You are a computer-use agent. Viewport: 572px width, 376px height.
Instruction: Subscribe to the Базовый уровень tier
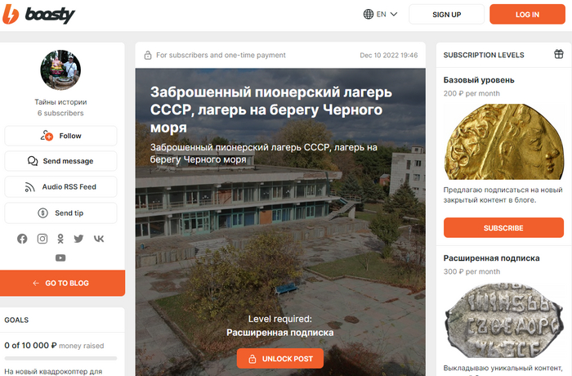tap(503, 228)
